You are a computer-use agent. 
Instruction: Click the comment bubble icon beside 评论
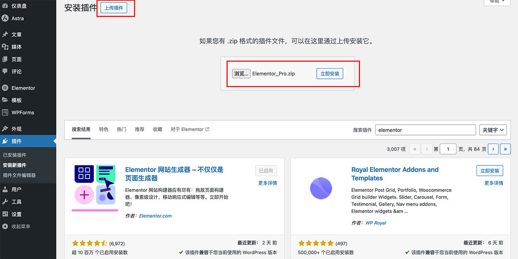click(5, 71)
